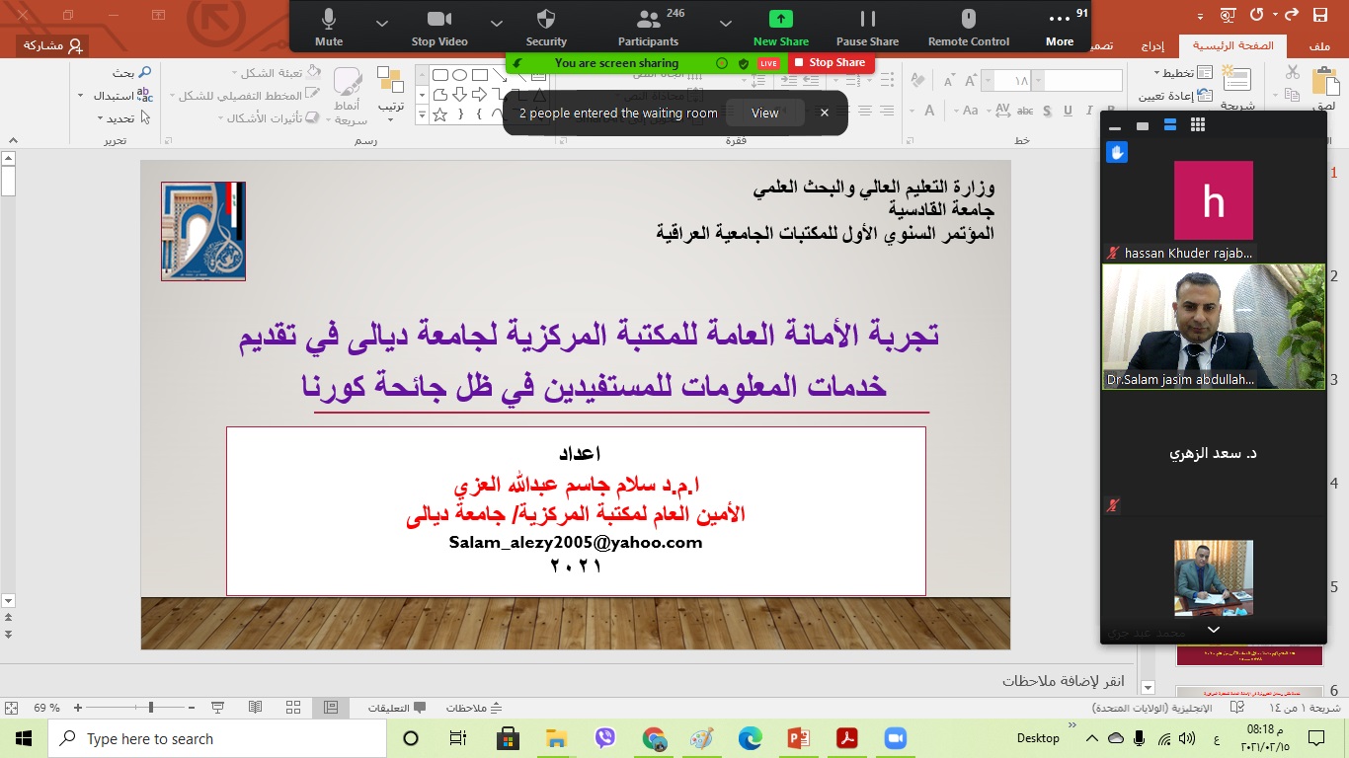Click the red Stop Share button
Viewport: 1349px width, 758px height.
click(830, 62)
